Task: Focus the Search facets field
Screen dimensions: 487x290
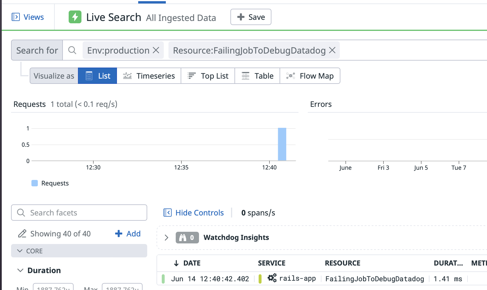Action: point(79,213)
